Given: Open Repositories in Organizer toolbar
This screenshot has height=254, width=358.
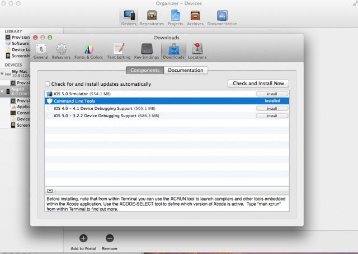Looking at the screenshot, I should [152, 18].
